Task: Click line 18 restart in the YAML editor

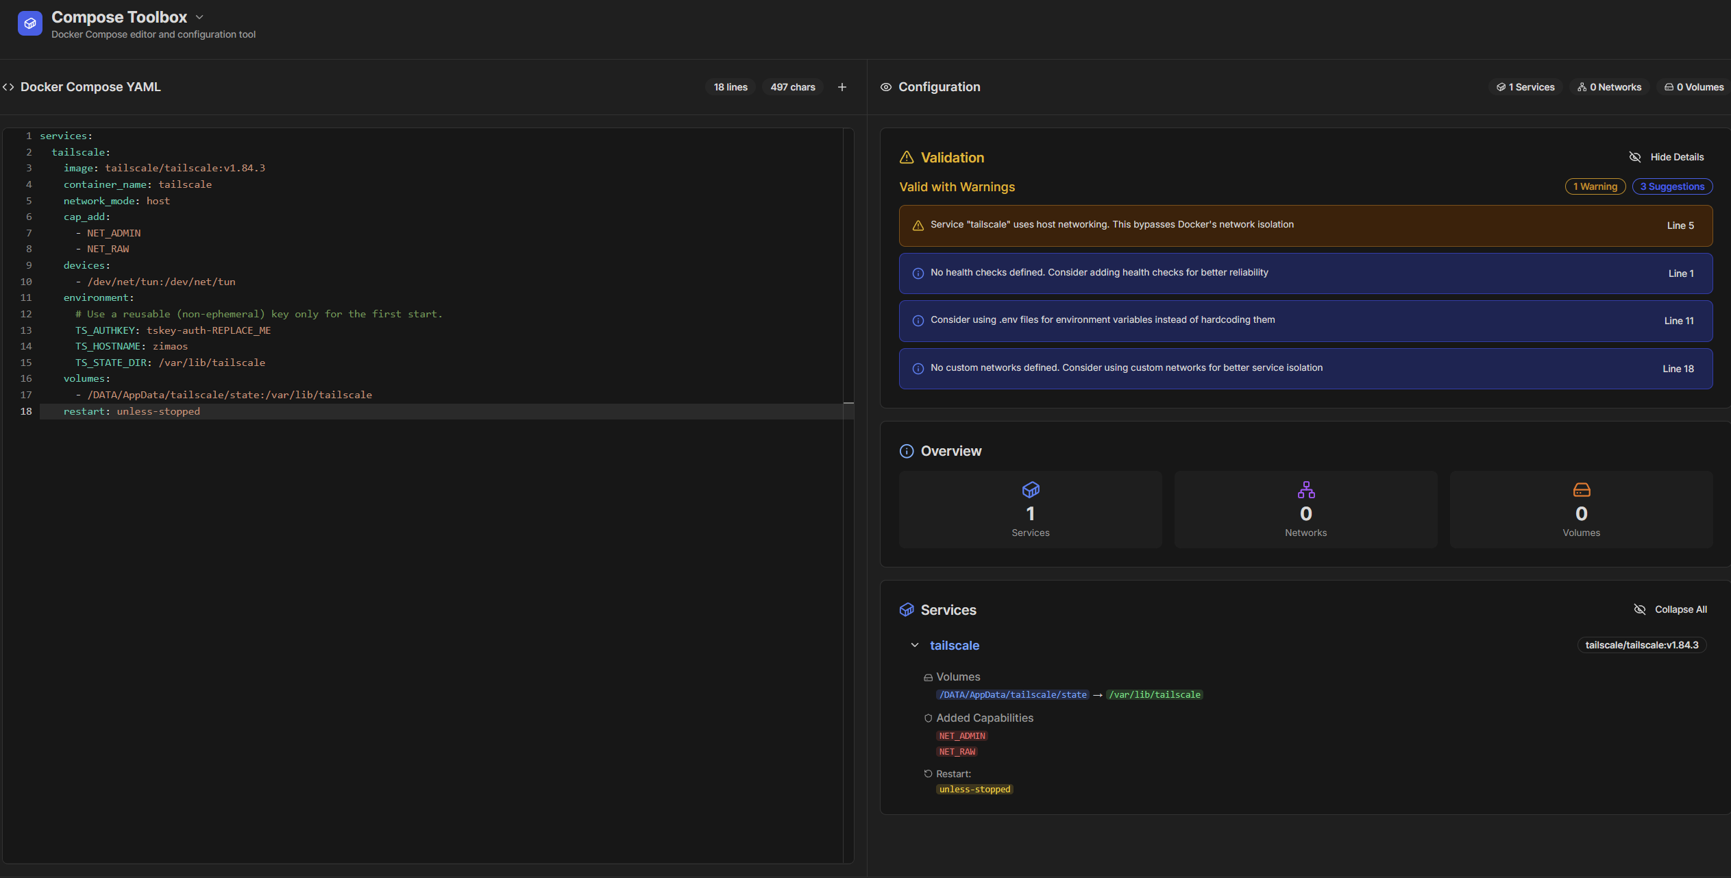Action: coord(132,411)
